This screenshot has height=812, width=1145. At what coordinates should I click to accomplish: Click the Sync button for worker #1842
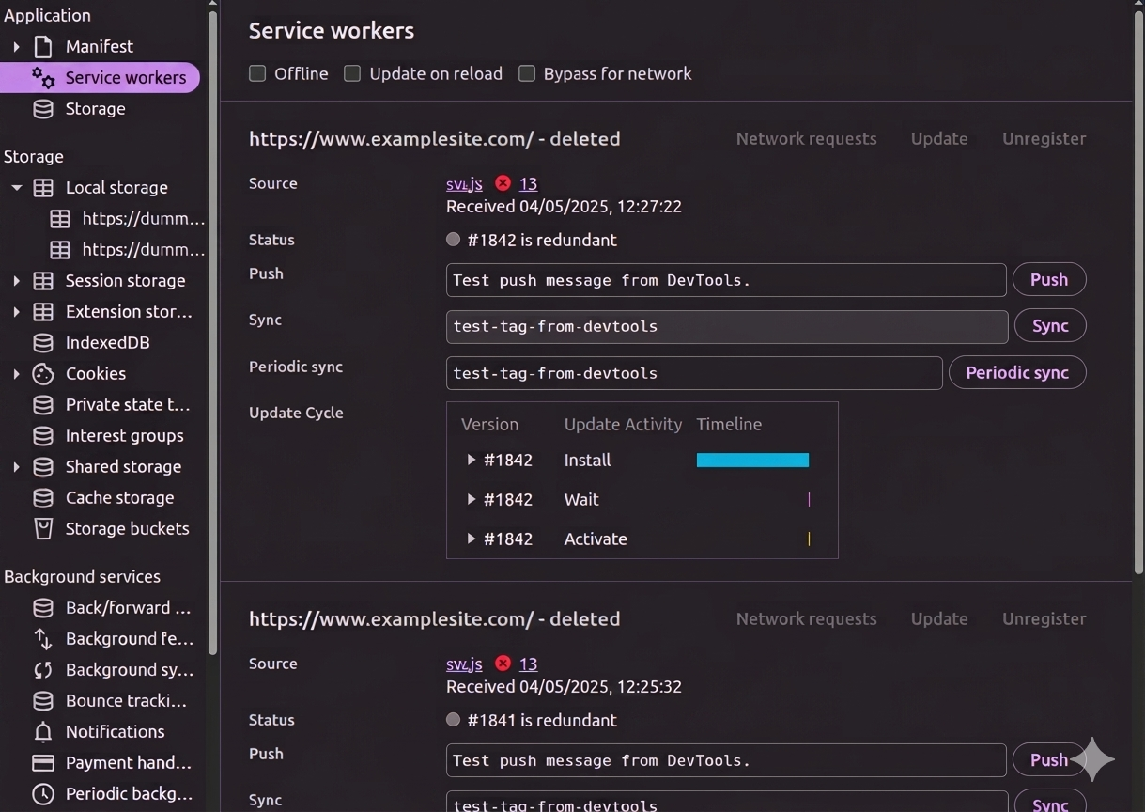pyautogui.click(x=1050, y=325)
